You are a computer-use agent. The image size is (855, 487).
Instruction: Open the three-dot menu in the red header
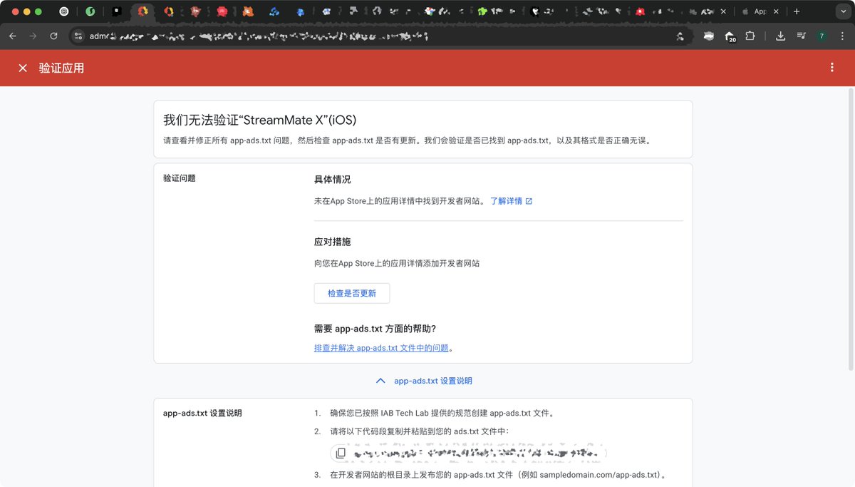831,68
